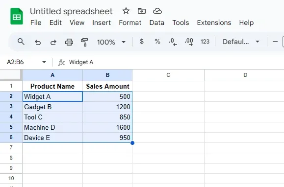Activate the paint format tool
The image size is (284, 187).
tap(84, 42)
